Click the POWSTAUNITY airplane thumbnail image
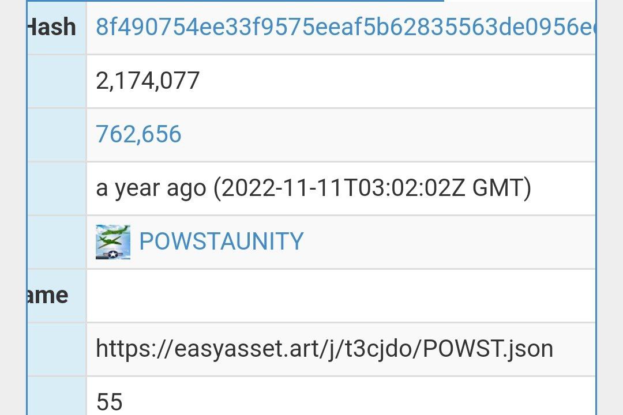This screenshot has width=623, height=415. coord(113,242)
